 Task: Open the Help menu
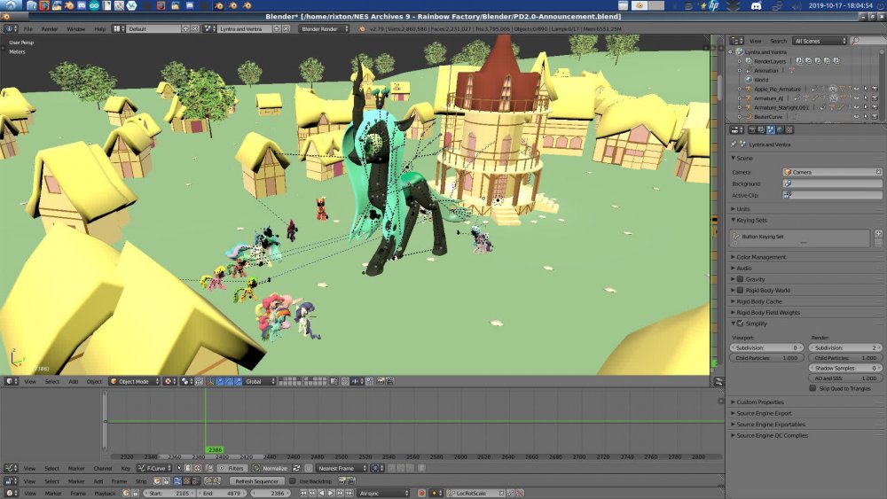coord(99,28)
